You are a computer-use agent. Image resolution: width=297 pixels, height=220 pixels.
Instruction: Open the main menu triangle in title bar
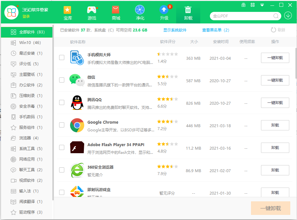[262, 5]
